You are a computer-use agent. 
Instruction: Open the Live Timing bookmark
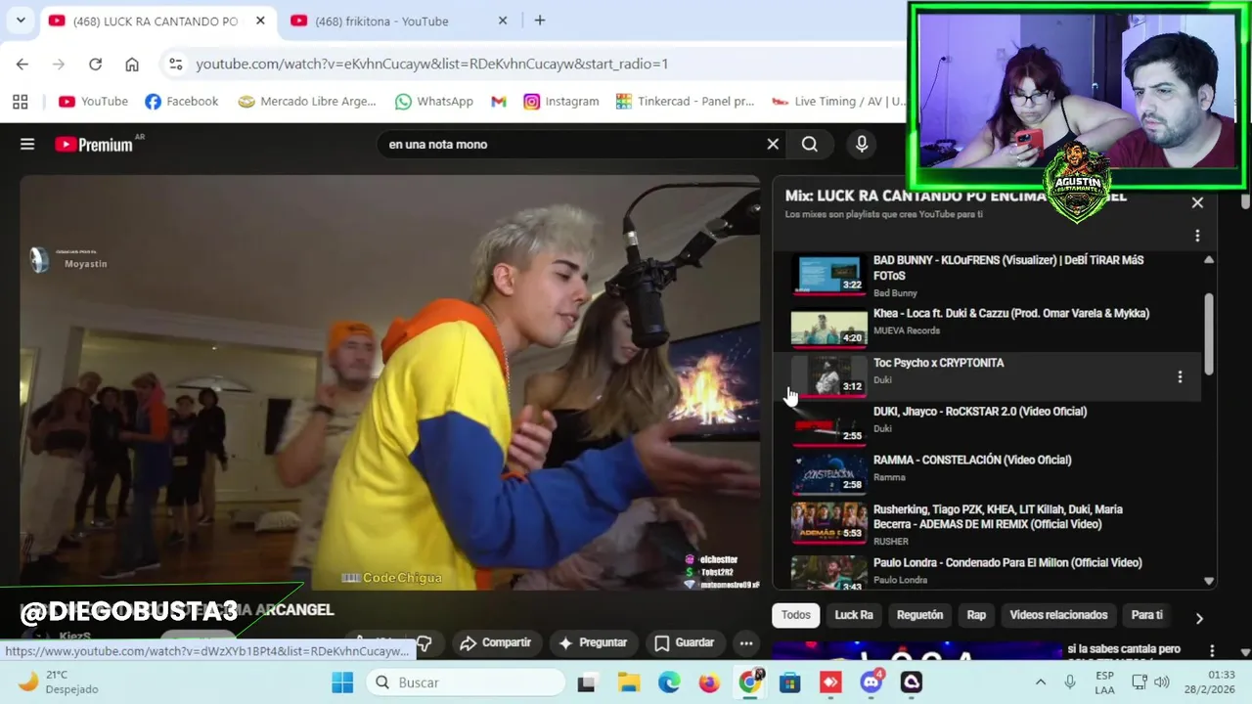[x=836, y=101]
